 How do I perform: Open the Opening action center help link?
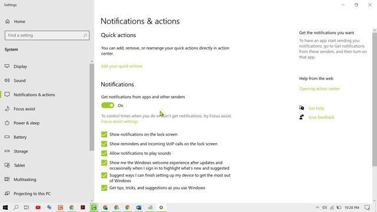click(319, 89)
